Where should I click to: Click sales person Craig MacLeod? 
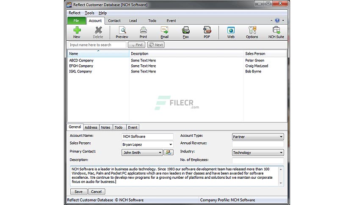(257, 66)
